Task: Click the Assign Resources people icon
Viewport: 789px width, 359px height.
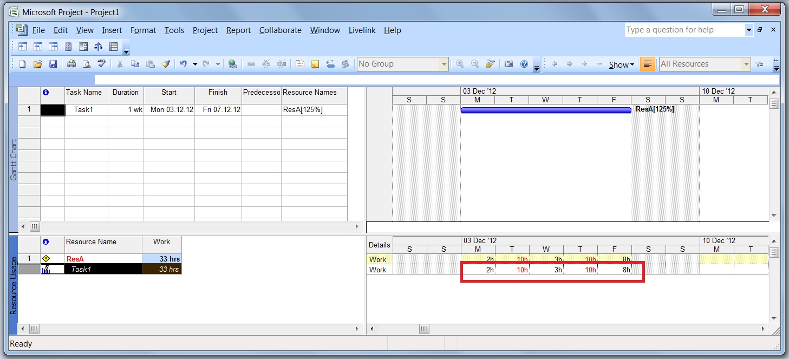Action: coord(344,64)
